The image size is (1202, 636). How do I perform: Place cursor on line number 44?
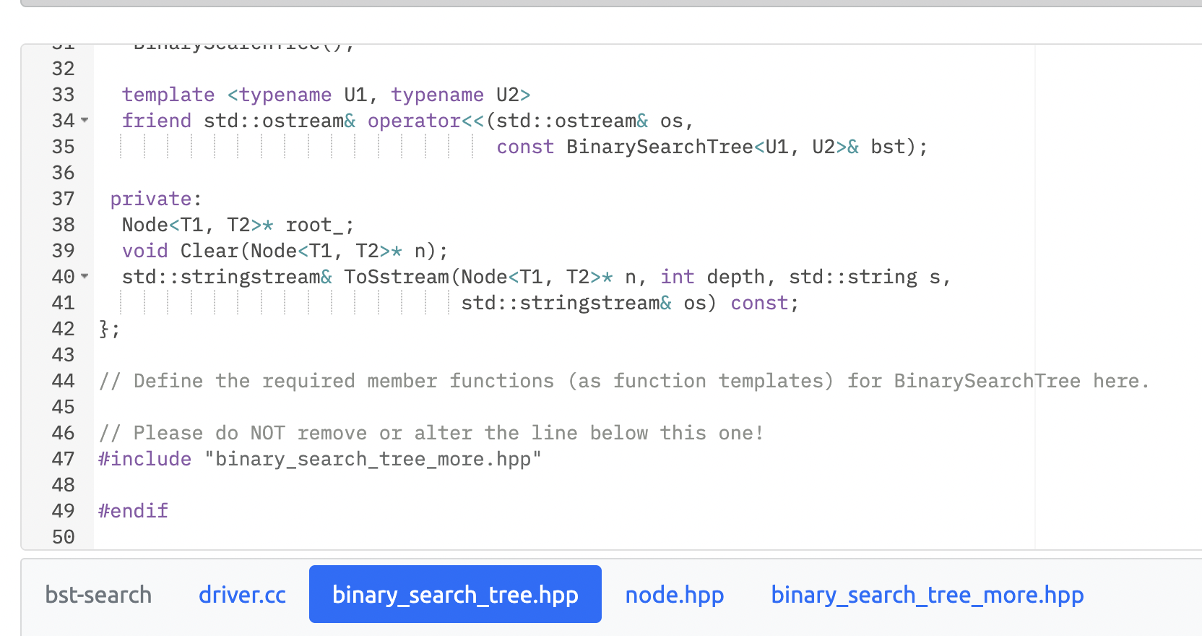point(64,381)
